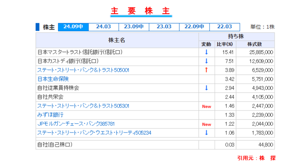Click the 持ち株 header
This screenshot has height=164, width=292.
pos(236,36)
